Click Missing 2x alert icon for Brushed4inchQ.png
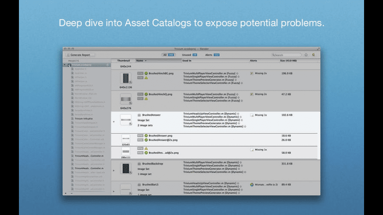The width and height of the screenshot is (383, 215). 252,94
